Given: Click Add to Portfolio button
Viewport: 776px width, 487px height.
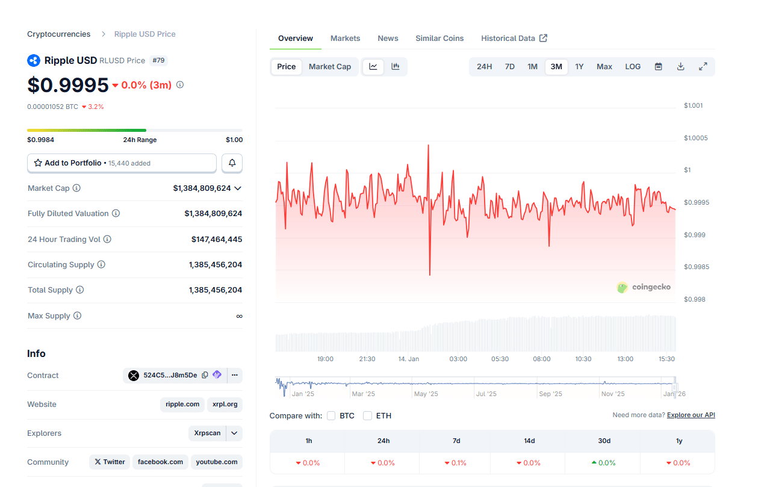Looking at the screenshot, I should [122, 163].
